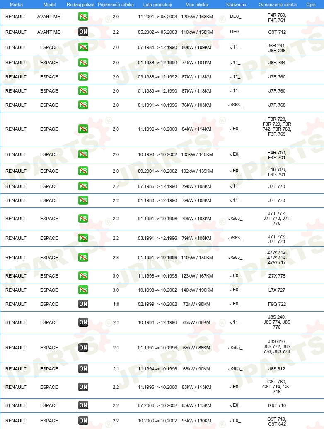
Task: Click the Moc silnika column header
Action: click(197, 5)
